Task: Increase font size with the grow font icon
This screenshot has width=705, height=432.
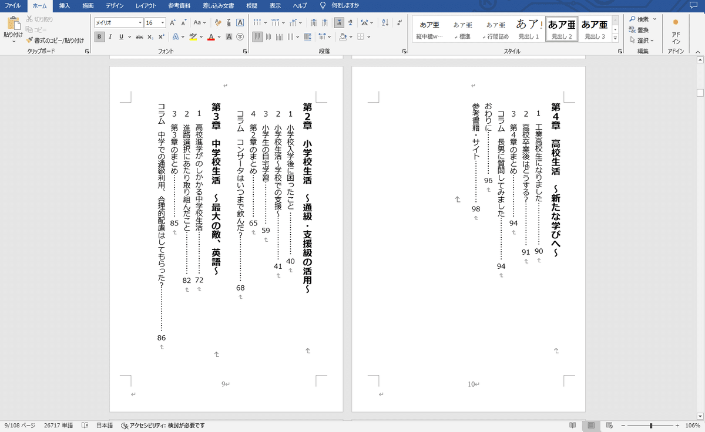Action: [x=173, y=23]
